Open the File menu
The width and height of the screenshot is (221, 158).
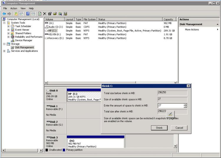5,9
